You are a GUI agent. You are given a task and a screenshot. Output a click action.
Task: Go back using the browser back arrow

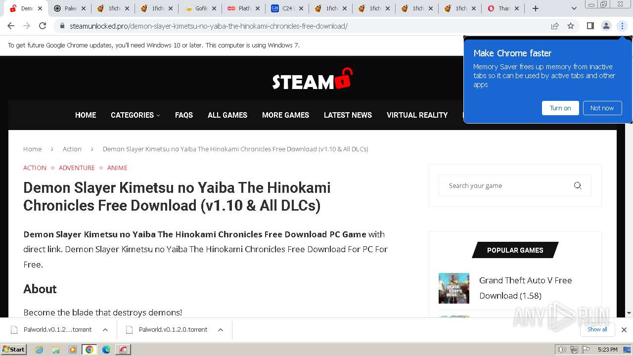point(11,26)
